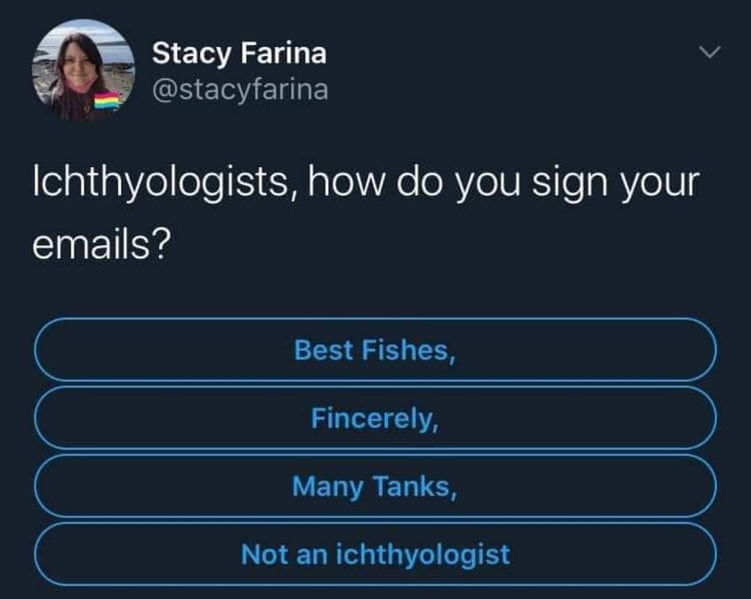Screen dimensions: 751x599
Task: Open the Stacy Farina display name link
Action: [x=239, y=53]
